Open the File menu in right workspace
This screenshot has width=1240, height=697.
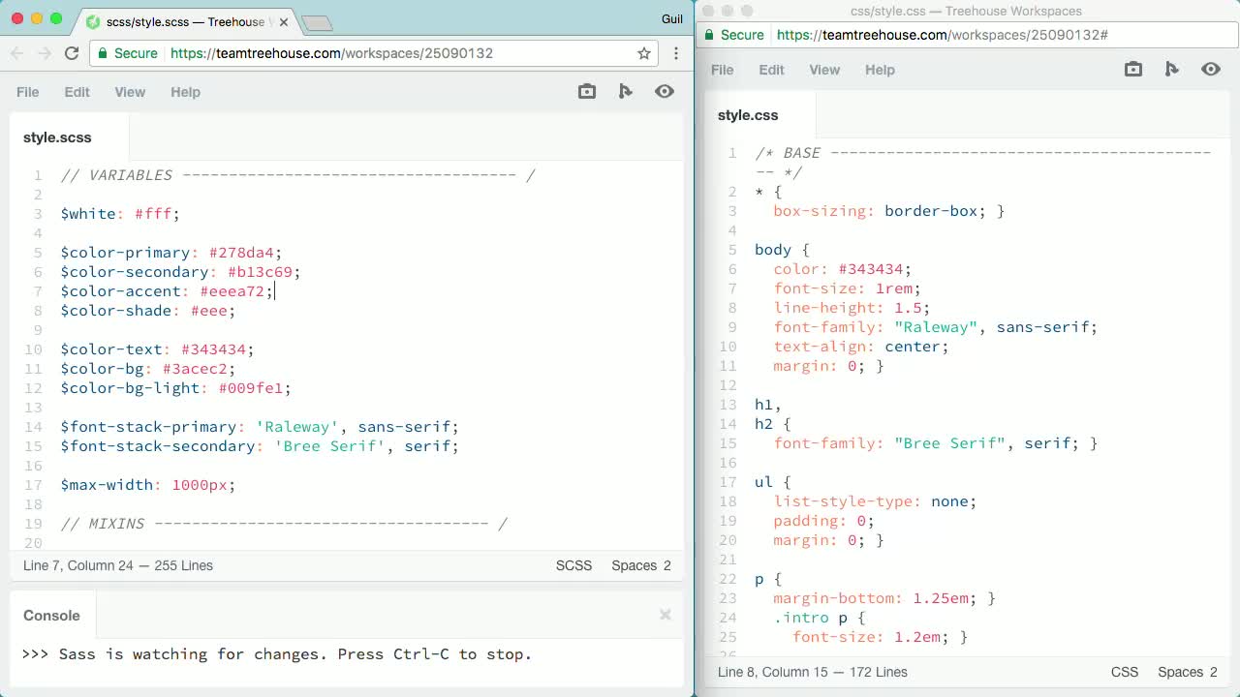[723, 70]
